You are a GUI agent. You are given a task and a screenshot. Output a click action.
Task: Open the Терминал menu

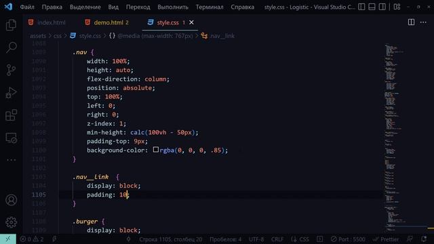[x=210, y=7]
